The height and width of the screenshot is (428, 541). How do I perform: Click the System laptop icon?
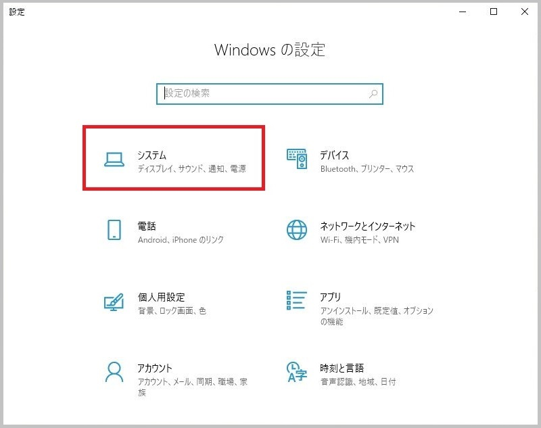[114, 159]
